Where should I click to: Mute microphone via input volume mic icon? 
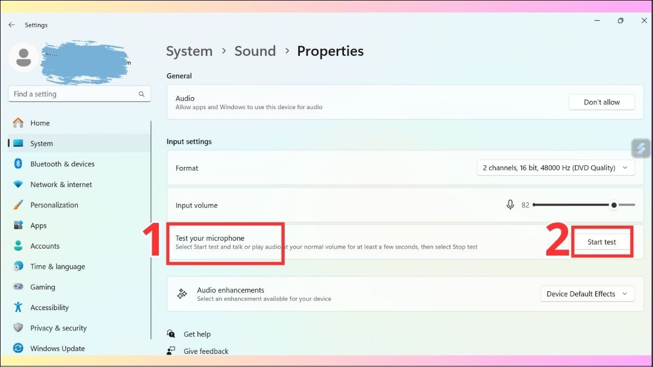coord(510,205)
